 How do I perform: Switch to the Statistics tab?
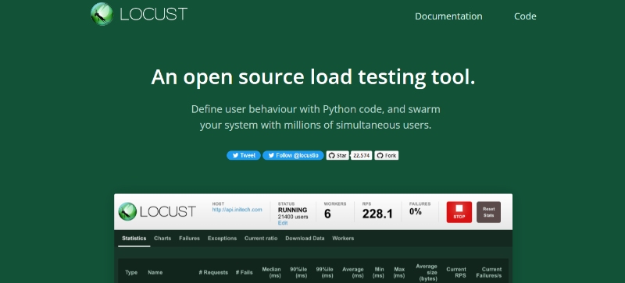point(134,238)
